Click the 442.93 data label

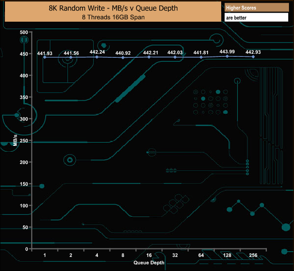pos(253,52)
